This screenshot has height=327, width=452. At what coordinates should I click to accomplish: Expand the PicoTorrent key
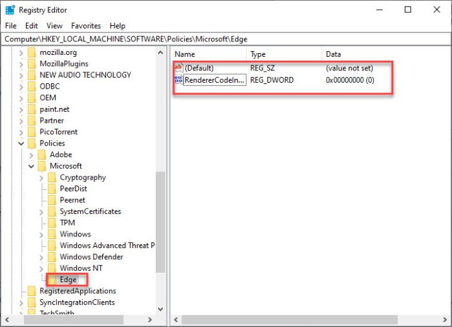point(21,132)
